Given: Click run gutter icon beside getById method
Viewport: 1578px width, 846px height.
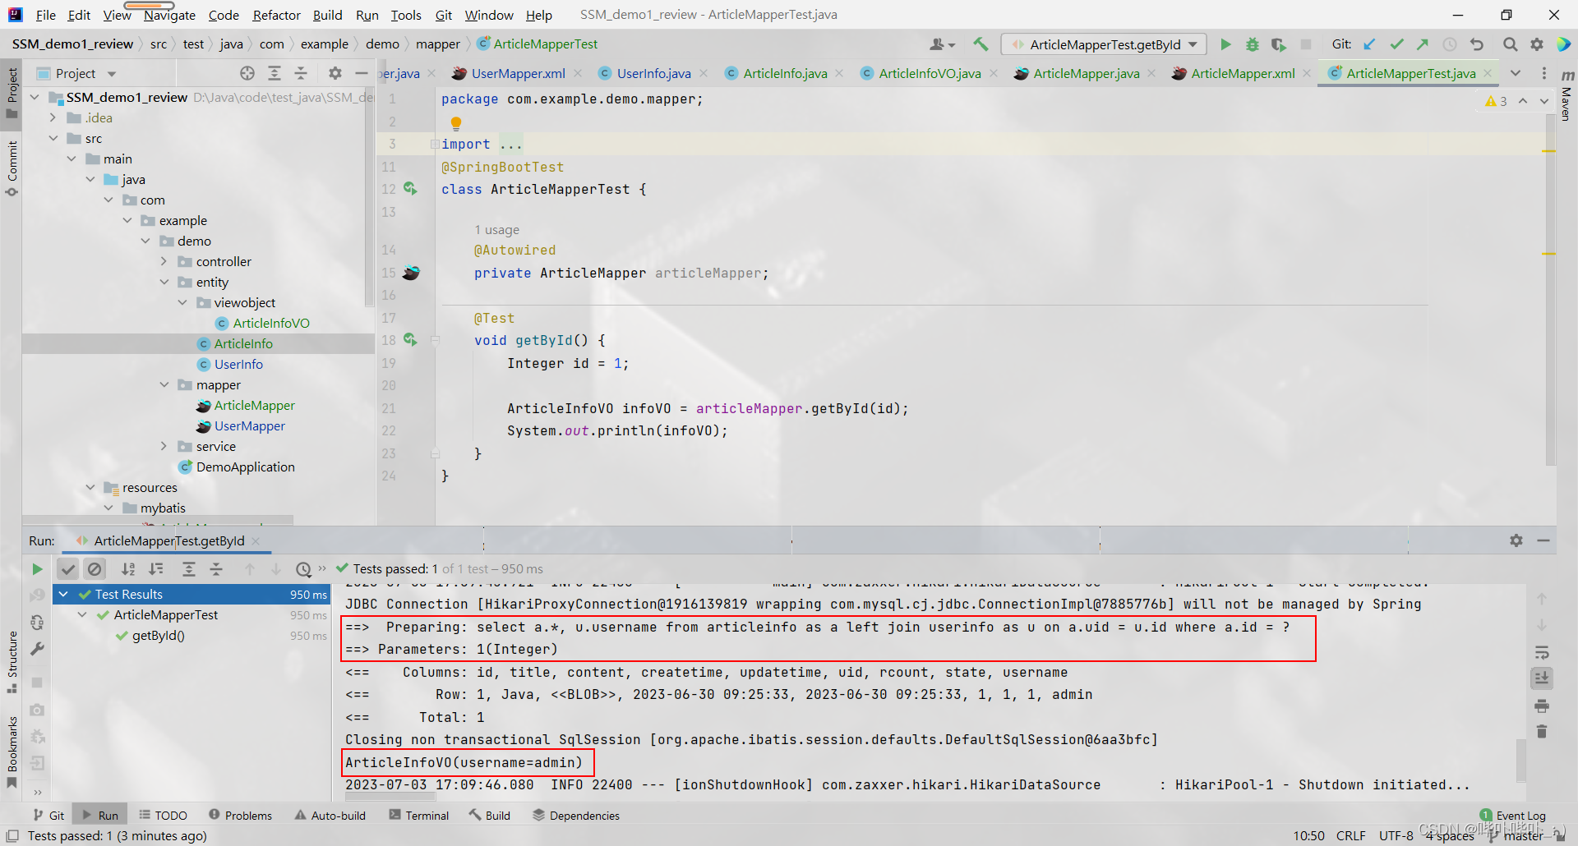Looking at the screenshot, I should point(410,340).
